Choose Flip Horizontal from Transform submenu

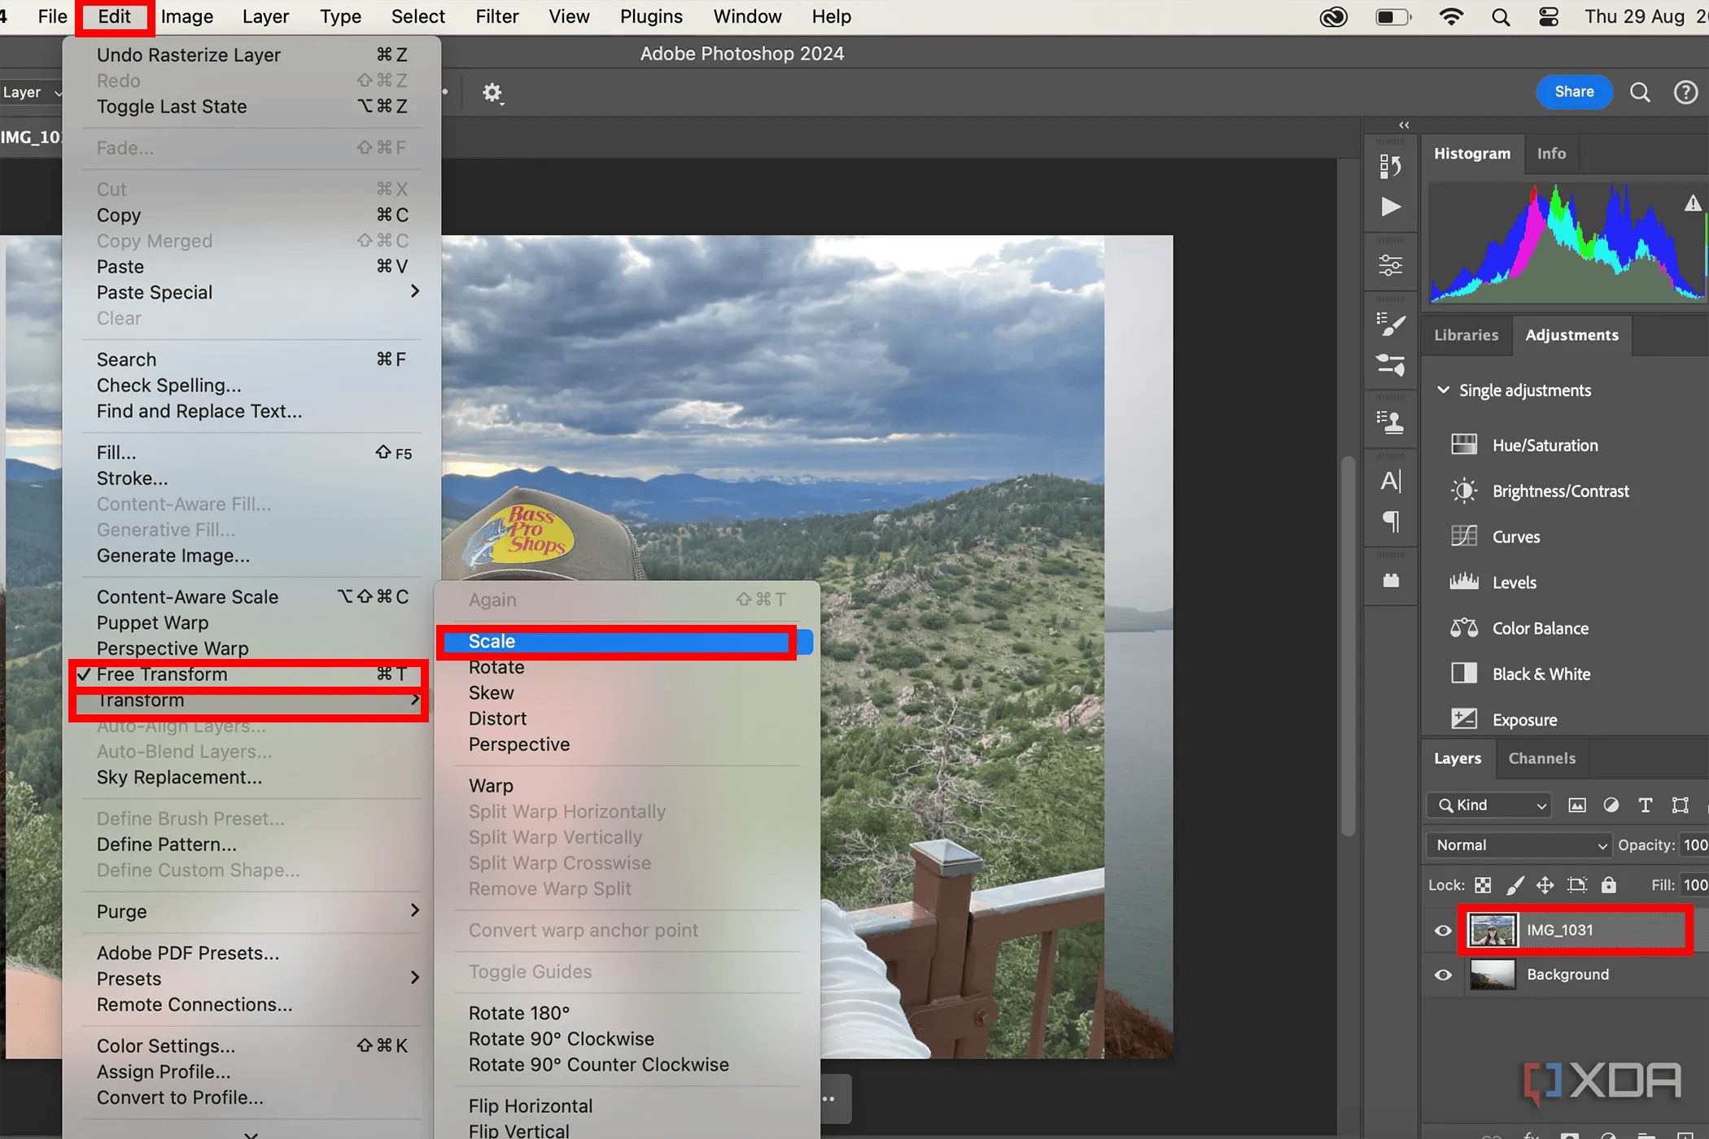pyautogui.click(x=530, y=1106)
